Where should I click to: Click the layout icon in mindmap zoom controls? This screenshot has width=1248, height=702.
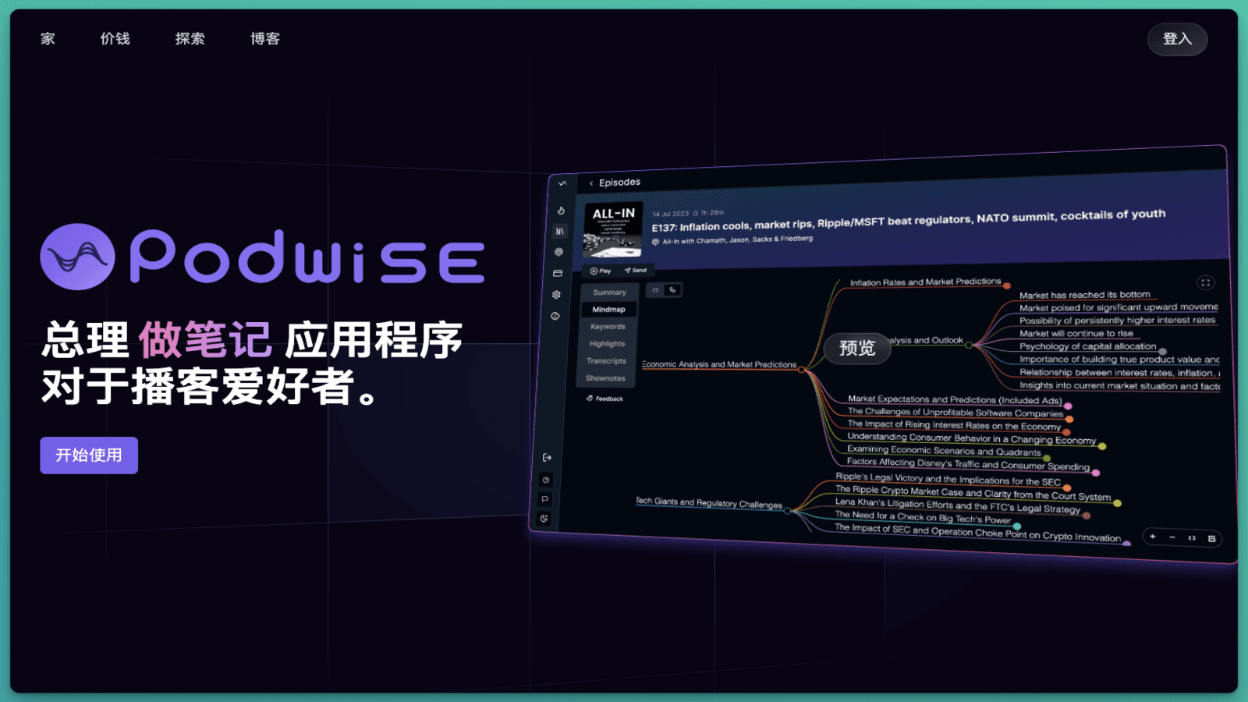pyautogui.click(x=1211, y=539)
